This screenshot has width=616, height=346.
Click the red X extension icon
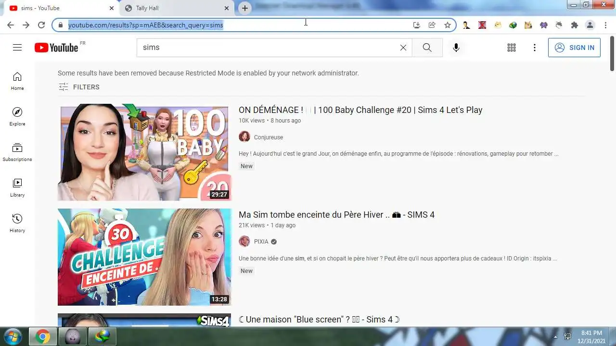[x=482, y=25]
